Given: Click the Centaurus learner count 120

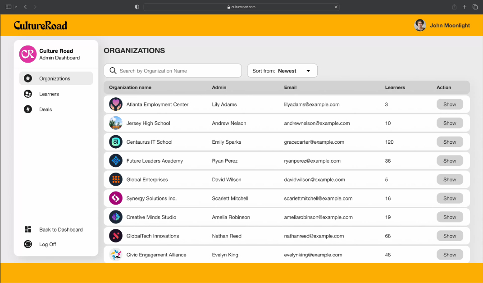Looking at the screenshot, I should [389, 142].
